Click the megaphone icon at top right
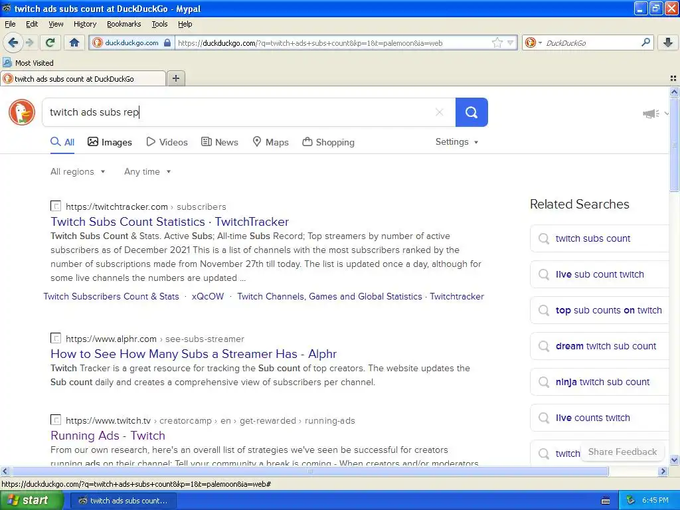Screen dimensions: 680x510 coord(651,114)
